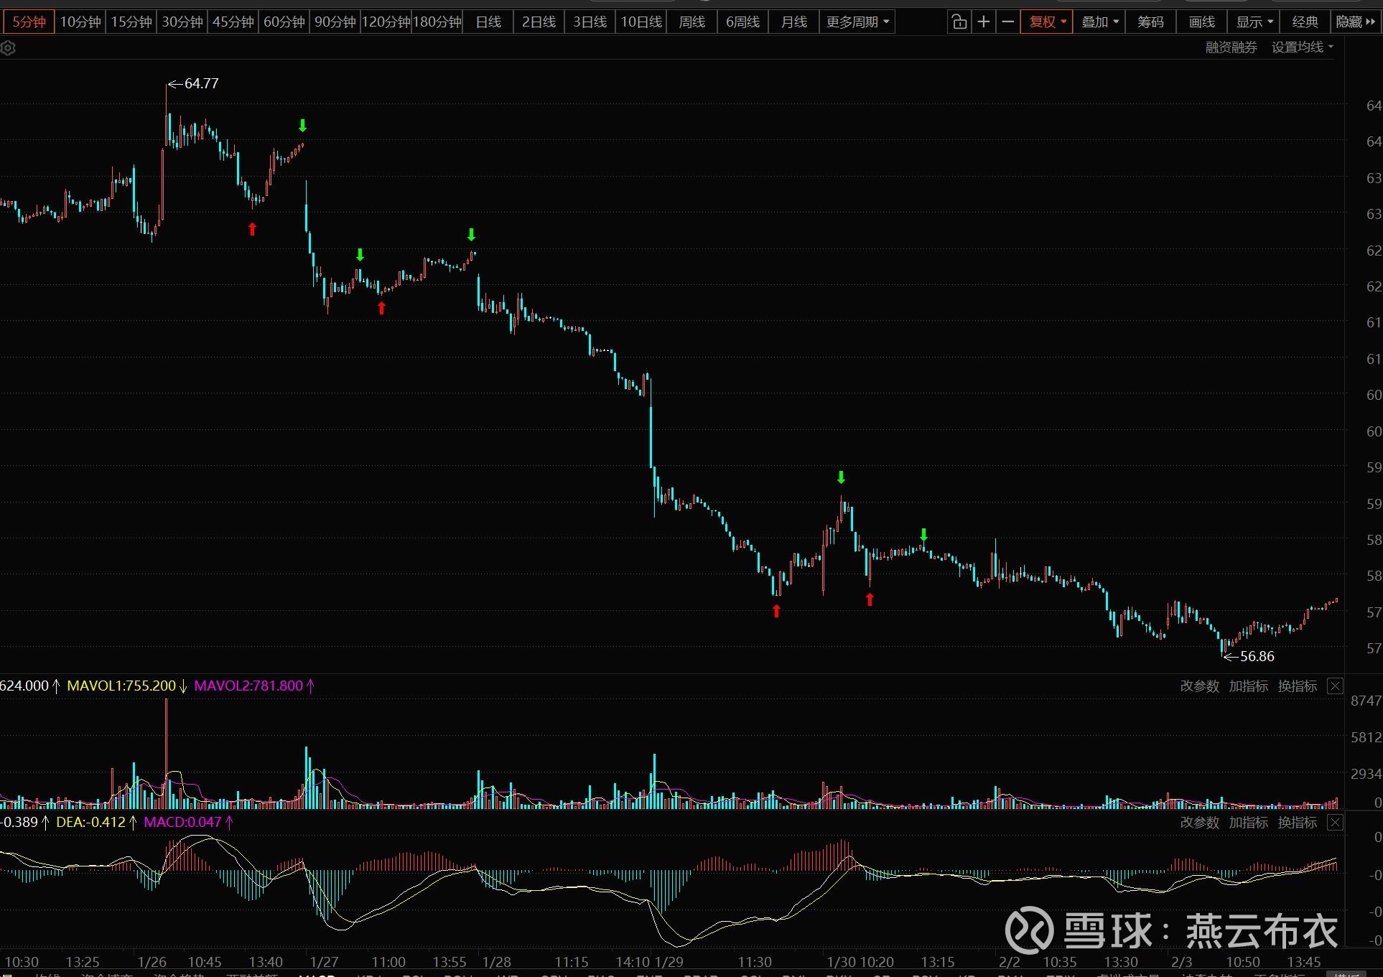Switch to 周线 weekly chart
The height and width of the screenshot is (977, 1383).
(691, 22)
